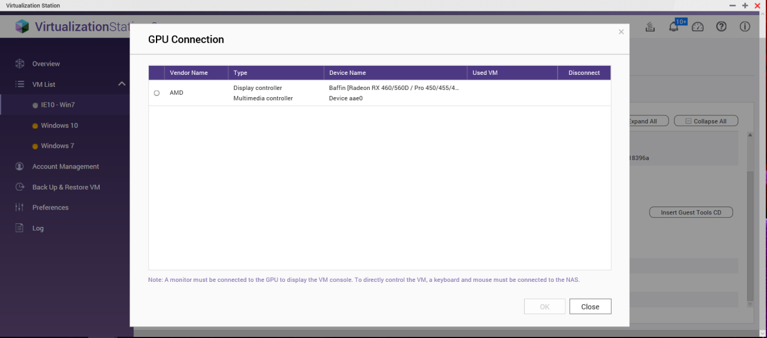The height and width of the screenshot is (338, 767).
Task: Click the VM settings vertical scrollbar
Action: 750,235
